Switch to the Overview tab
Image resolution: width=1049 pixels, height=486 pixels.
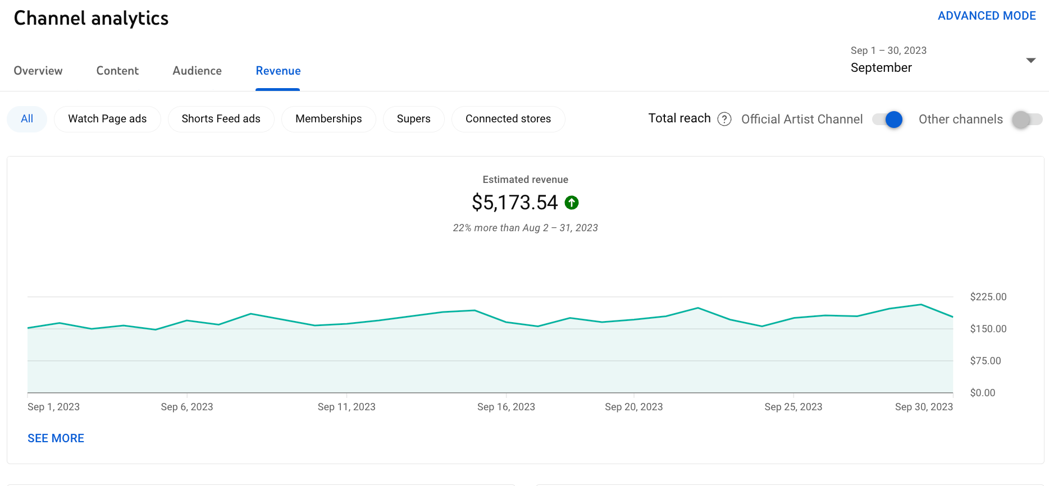38,71
